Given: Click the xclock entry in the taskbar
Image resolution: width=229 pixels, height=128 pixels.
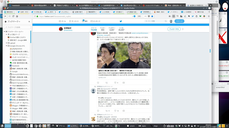Looking at the screenshot, I should (x=131, y=126).
